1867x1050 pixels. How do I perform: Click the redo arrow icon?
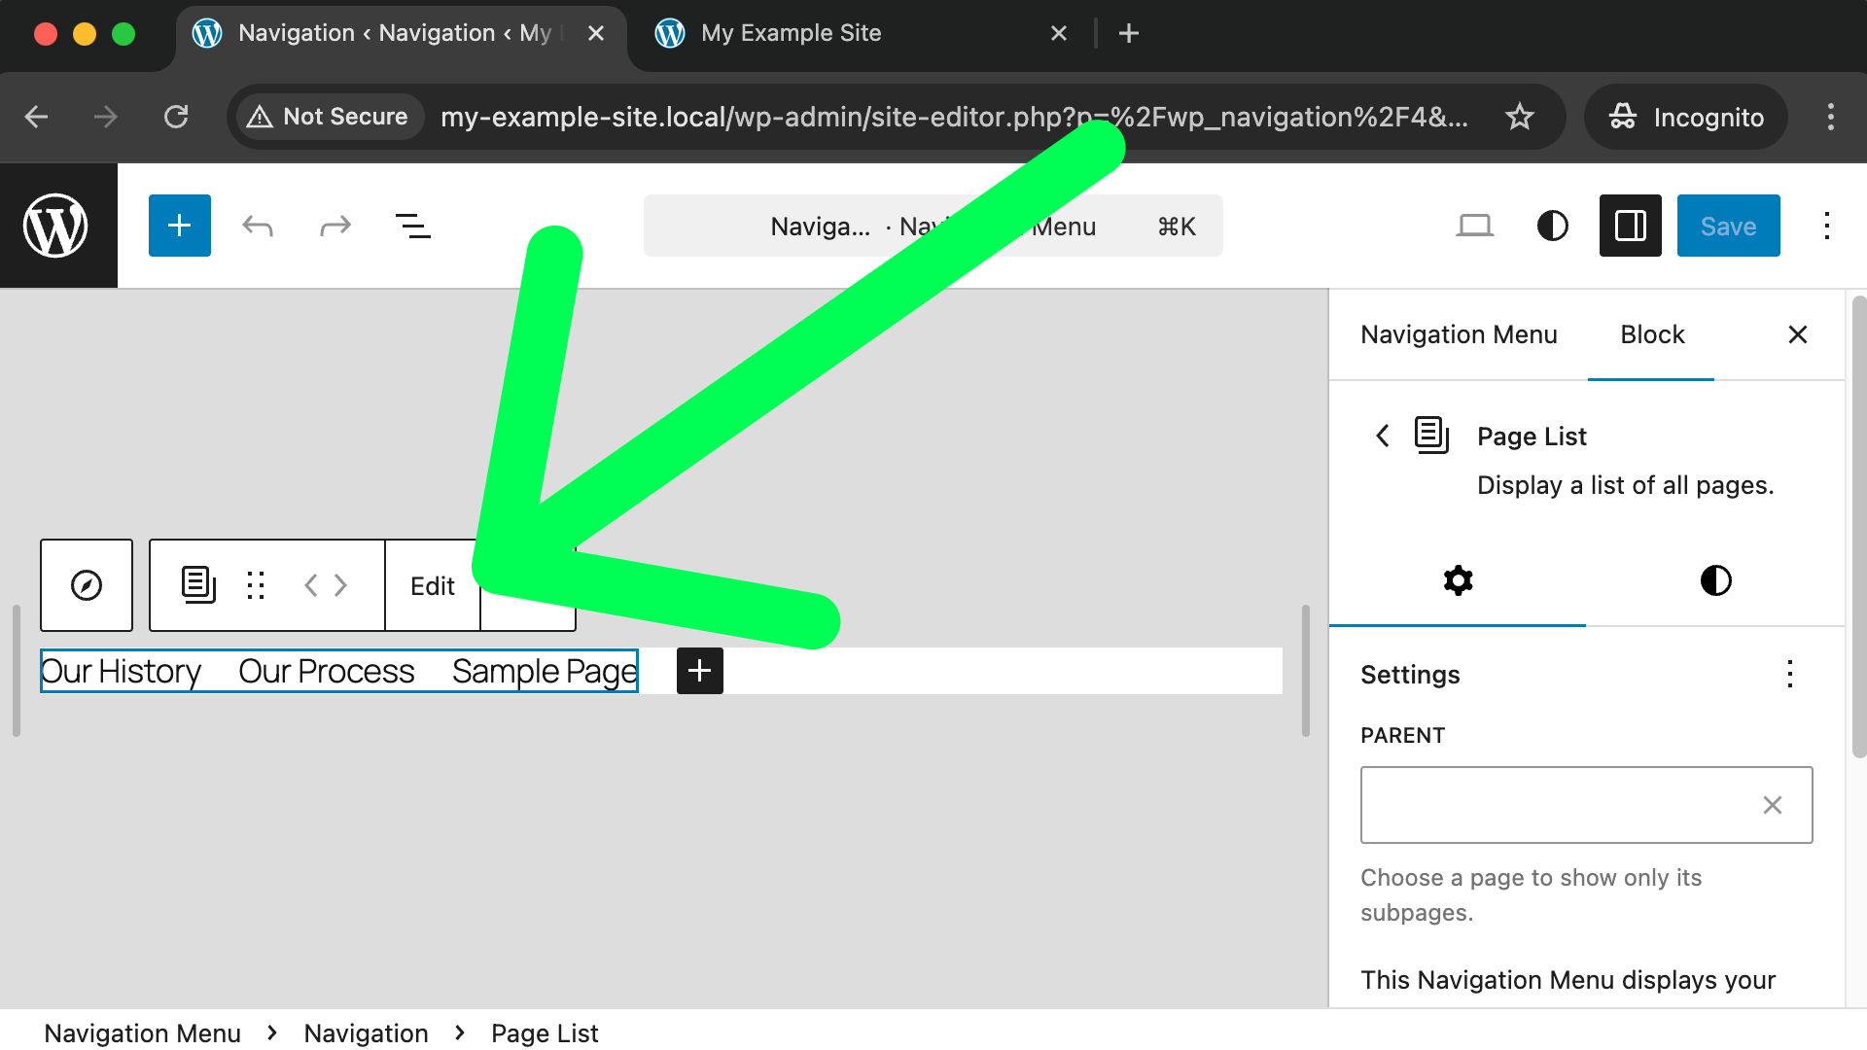[335, 227]
